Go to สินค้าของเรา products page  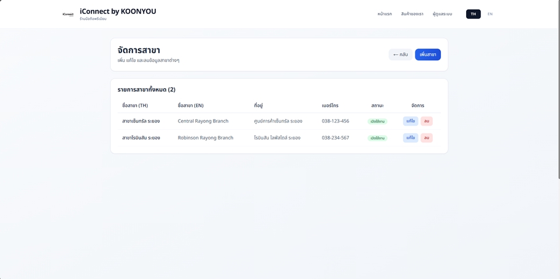[x=412, y=14]
